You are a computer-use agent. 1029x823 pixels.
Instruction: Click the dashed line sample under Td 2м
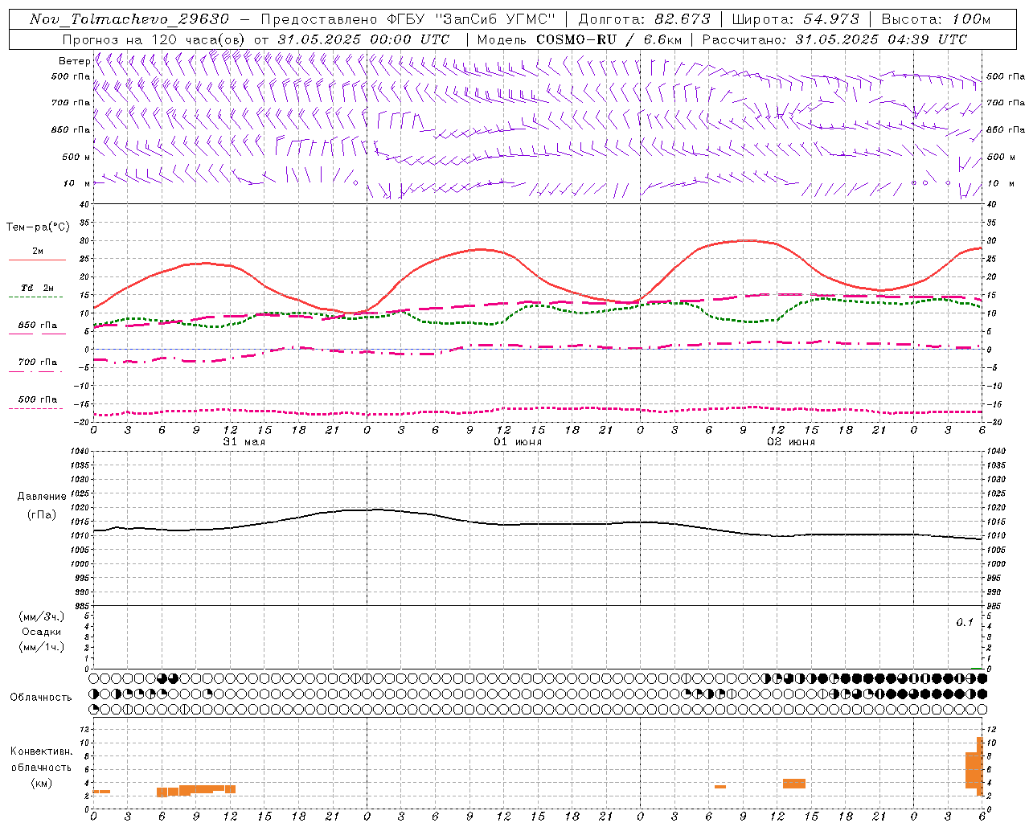coord(37,297)
